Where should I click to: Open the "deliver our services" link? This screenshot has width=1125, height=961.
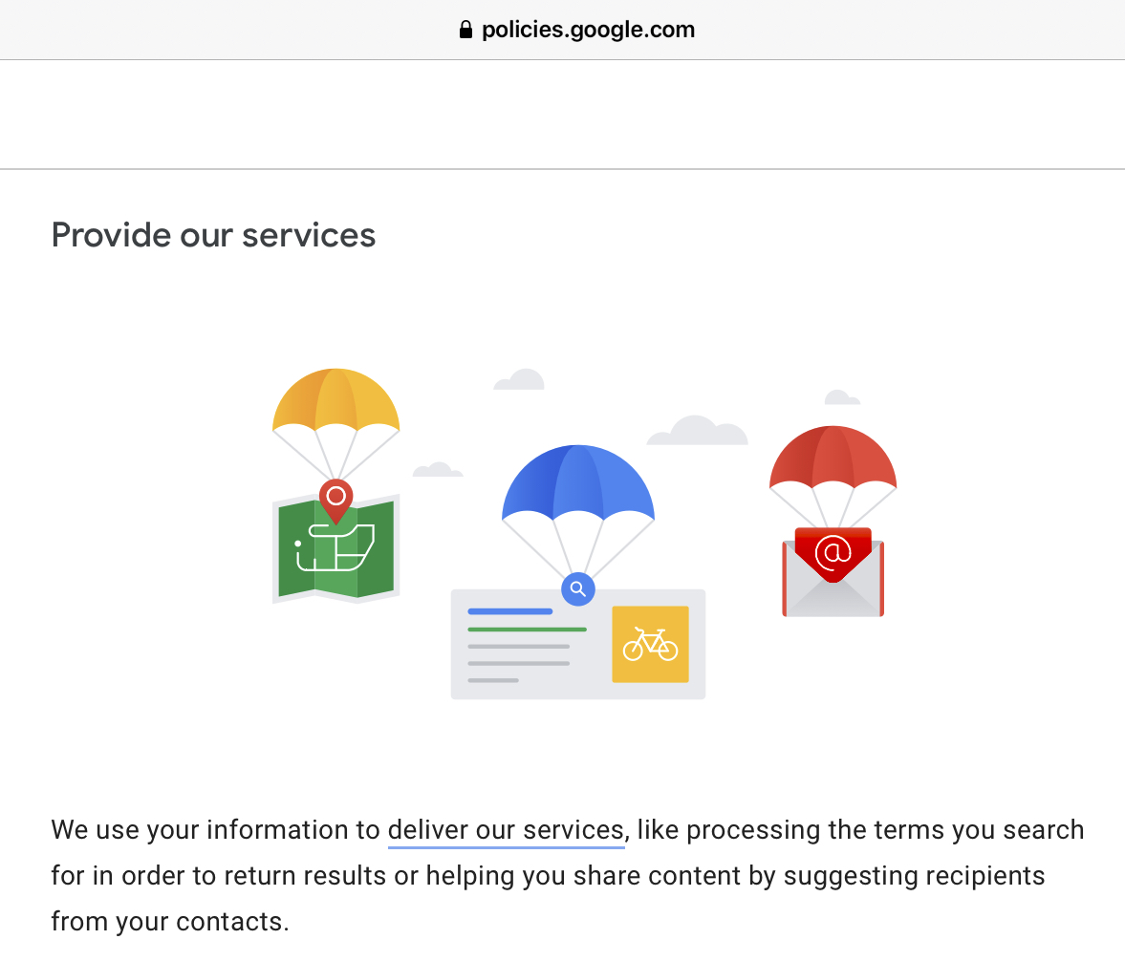506,830
